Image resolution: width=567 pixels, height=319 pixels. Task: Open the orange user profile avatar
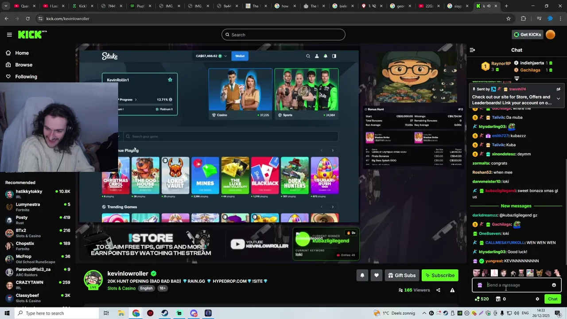pos(551,35)
